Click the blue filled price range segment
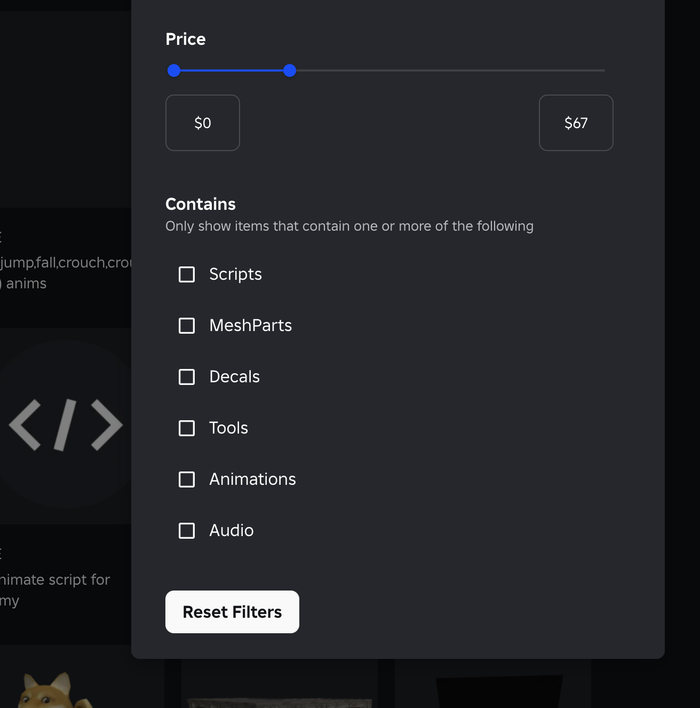700x708 pixels. click(232, 70)
